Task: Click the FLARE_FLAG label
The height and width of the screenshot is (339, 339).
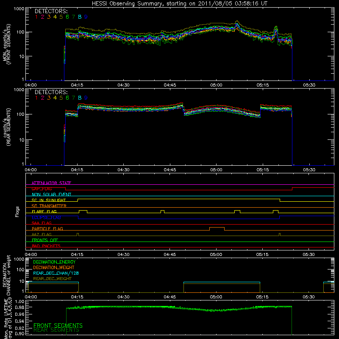Action: tap(44, 211)
